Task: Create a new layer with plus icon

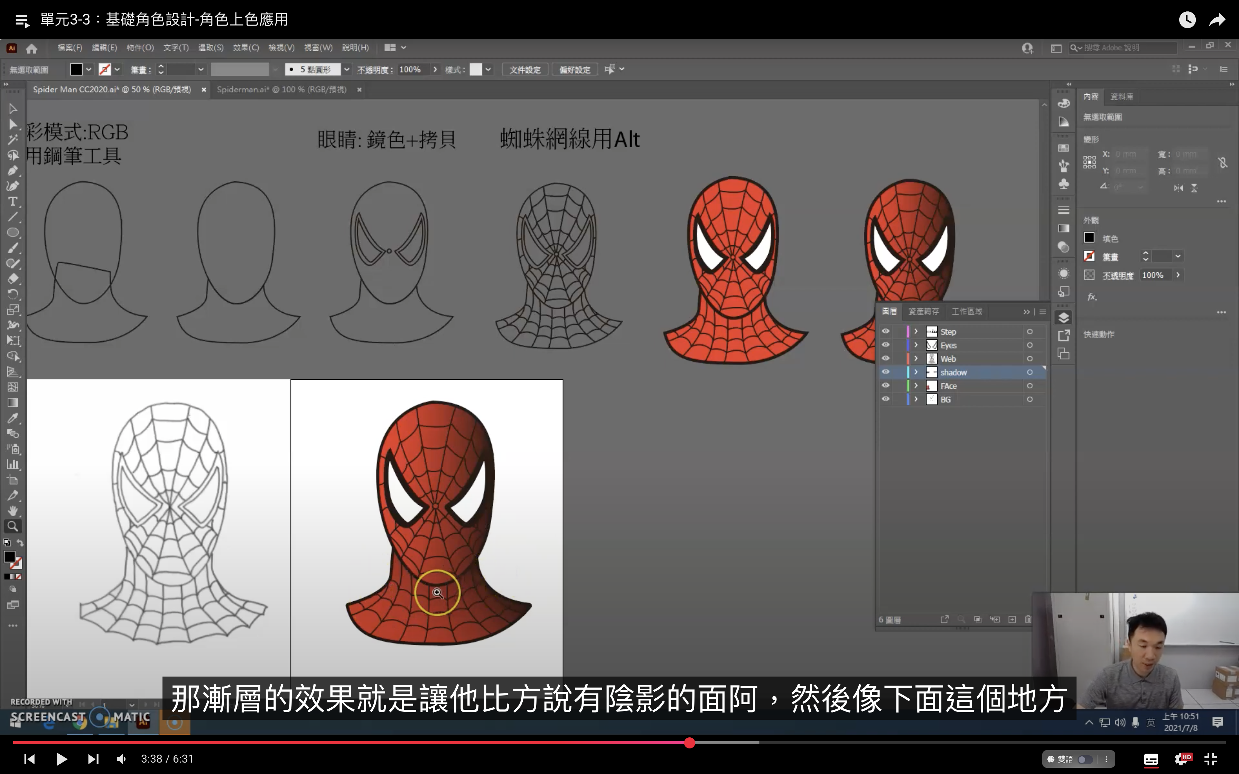Action: point(1012,620)
